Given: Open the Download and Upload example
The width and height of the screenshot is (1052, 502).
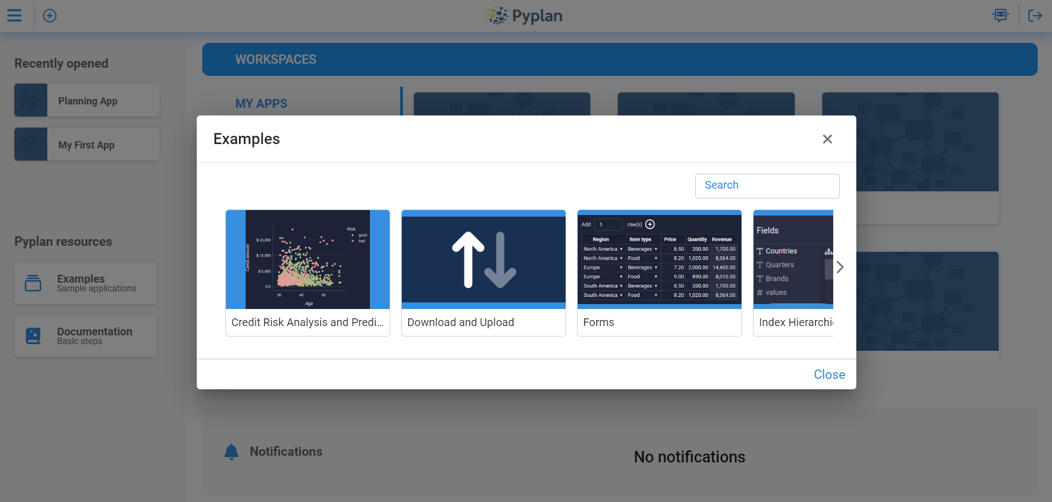Looking at the screenshot, I should point(483,272).
